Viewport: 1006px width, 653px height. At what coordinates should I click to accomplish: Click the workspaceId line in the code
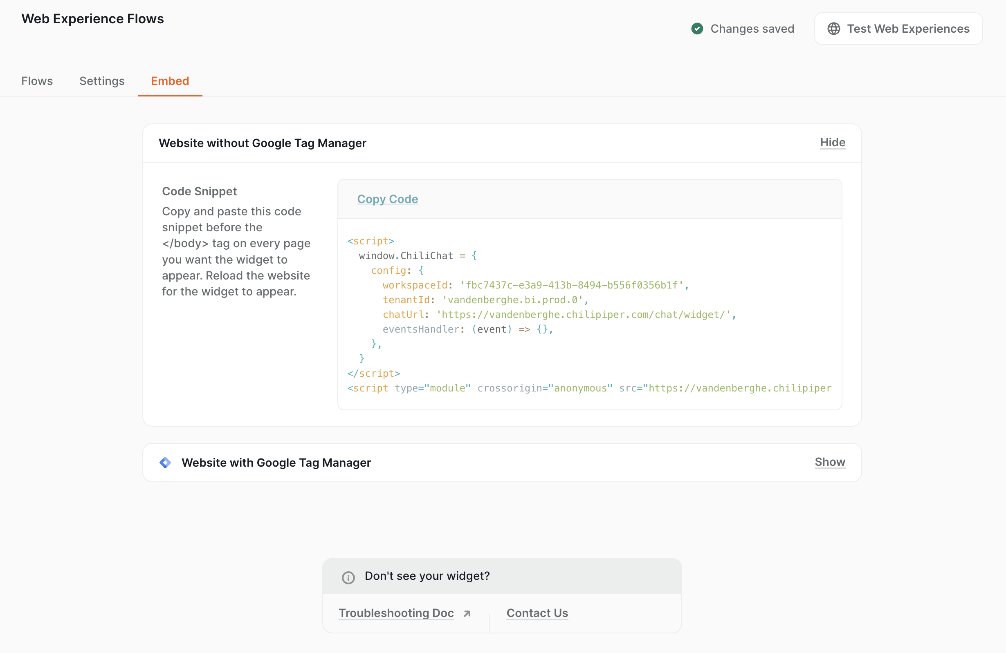[x=536, y=285]
